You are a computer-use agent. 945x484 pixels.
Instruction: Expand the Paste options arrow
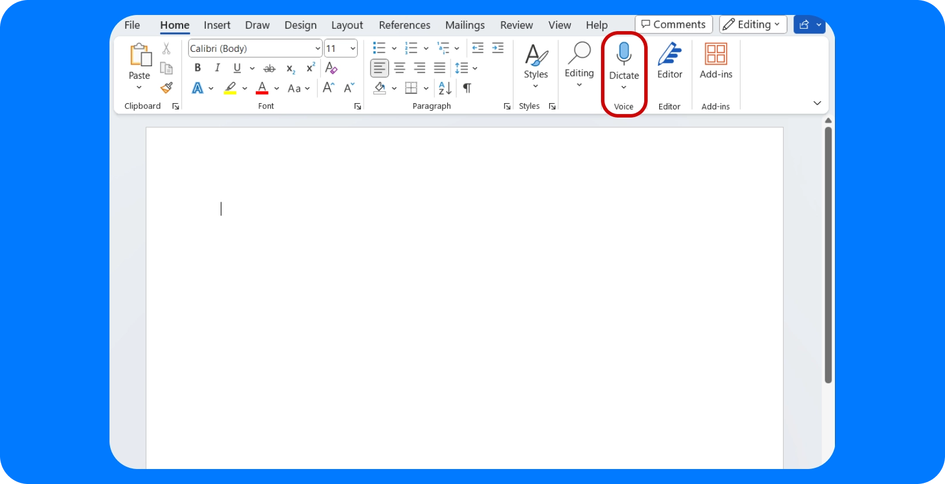[x=139, y=88]
